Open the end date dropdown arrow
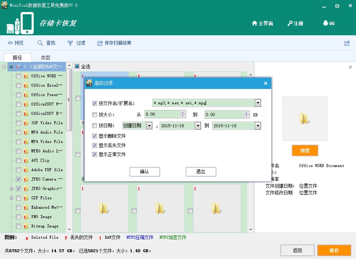 [x=258, y=126]
